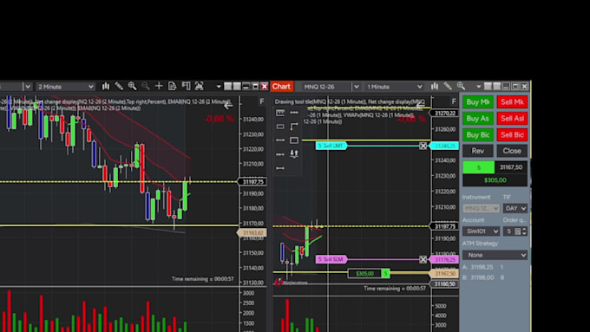Cancel the Sell LMT order with its X box

[423, 146]
